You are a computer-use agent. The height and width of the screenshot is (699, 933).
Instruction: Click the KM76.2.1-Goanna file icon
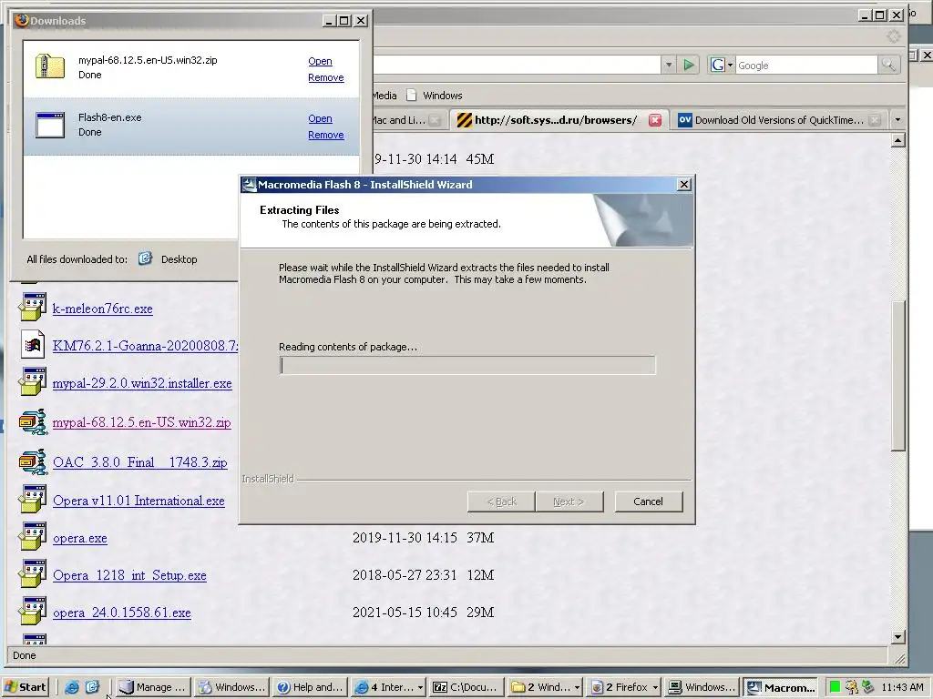point(33,345)
